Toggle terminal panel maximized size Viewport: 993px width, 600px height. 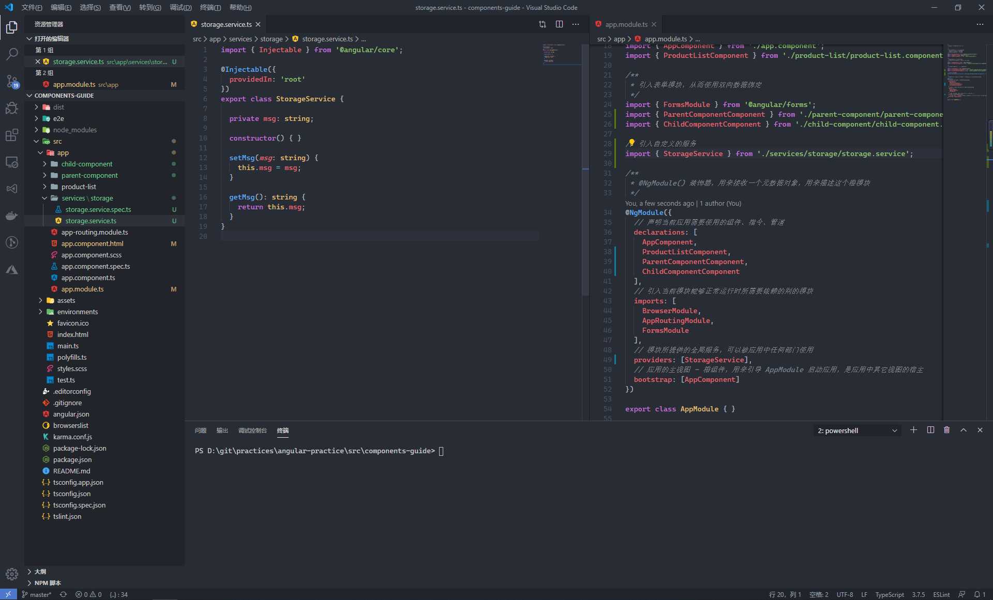[963, 430]
